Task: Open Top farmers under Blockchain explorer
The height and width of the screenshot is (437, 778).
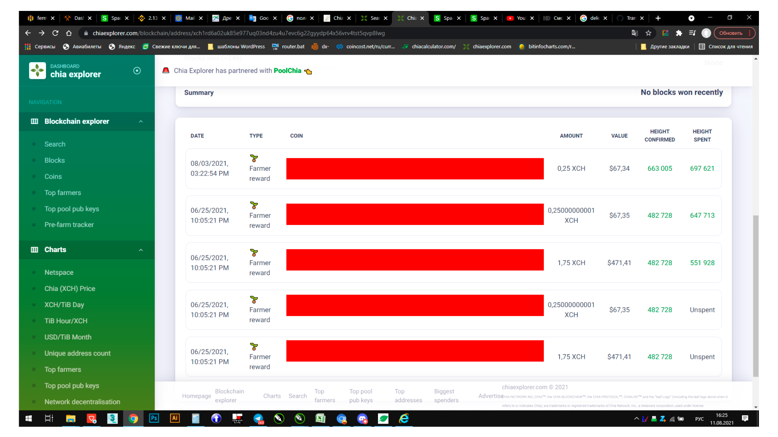Action: [x=62, y=193]
